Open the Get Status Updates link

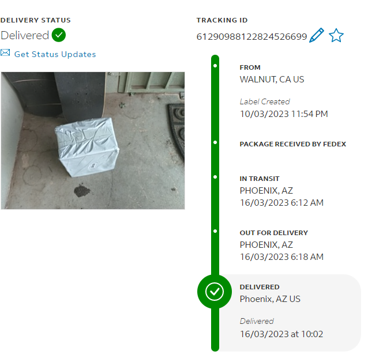[x=55, y=54]
